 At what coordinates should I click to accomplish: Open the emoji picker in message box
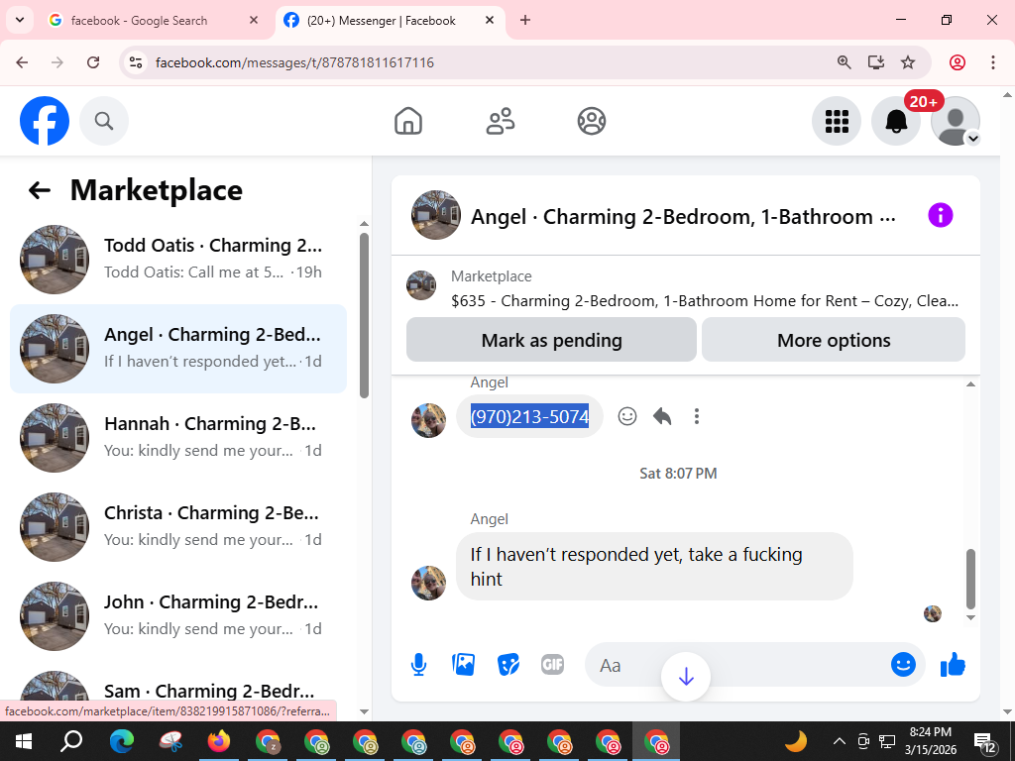click(x=903, y=665)
